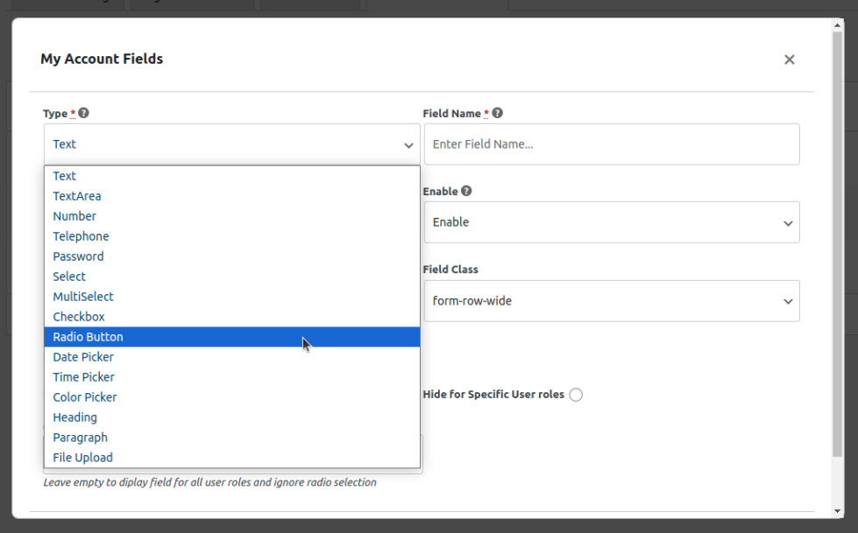Expand the Enable dropdown
The width and height of the screenshot is (858, 533).
[611, 222]
